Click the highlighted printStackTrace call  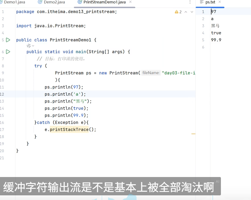(69, 130)
